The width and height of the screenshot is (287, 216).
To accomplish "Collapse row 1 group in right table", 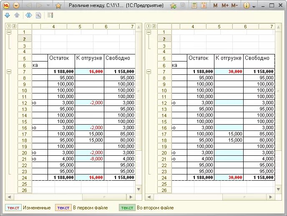I will [x=149, y=32].
